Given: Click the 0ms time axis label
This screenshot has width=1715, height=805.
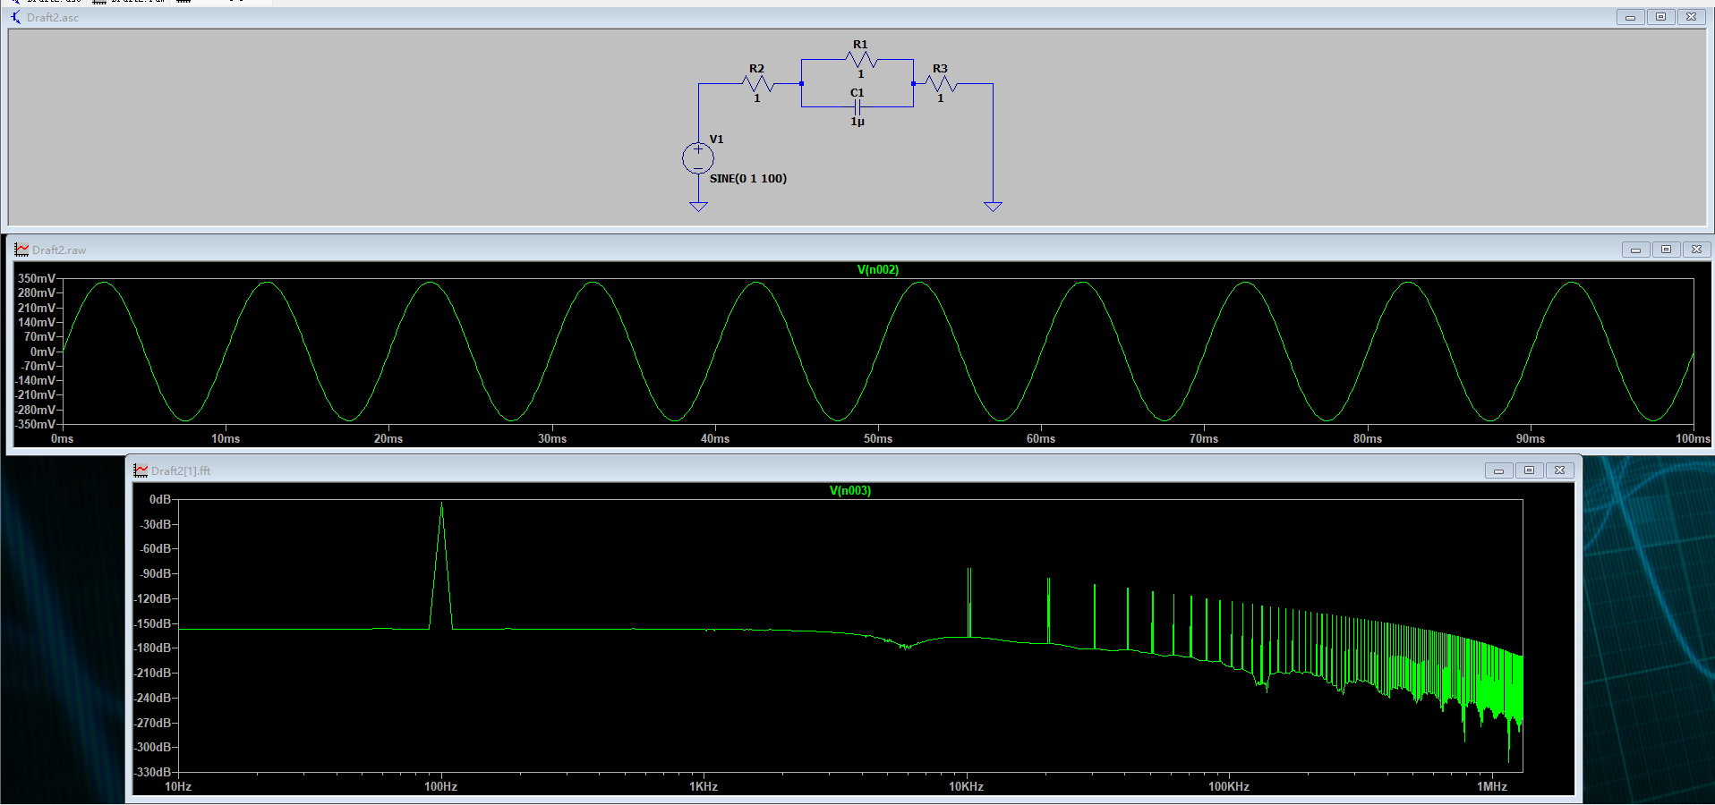Looking at the screenshot, I should coord(63,439).
